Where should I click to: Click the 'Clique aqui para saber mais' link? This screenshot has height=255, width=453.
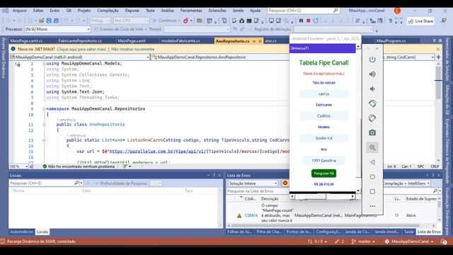pos(81,49)
